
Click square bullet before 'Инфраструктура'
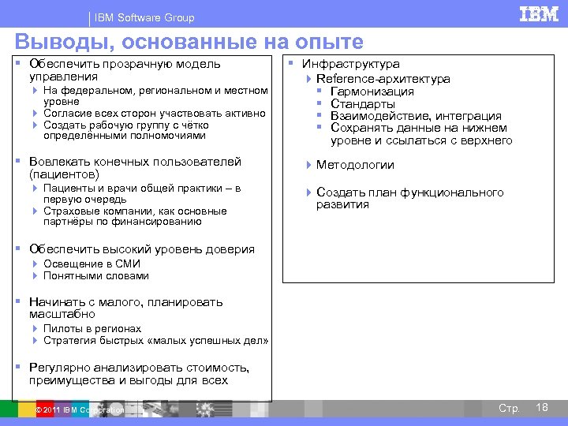pos(290,62)
